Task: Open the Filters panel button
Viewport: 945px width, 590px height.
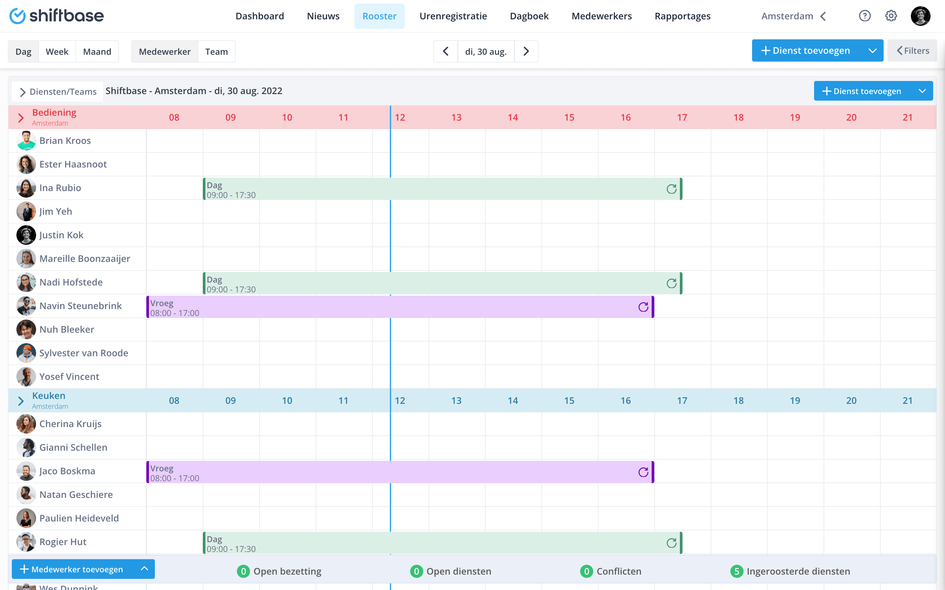Action: click(x=912, y=51)
